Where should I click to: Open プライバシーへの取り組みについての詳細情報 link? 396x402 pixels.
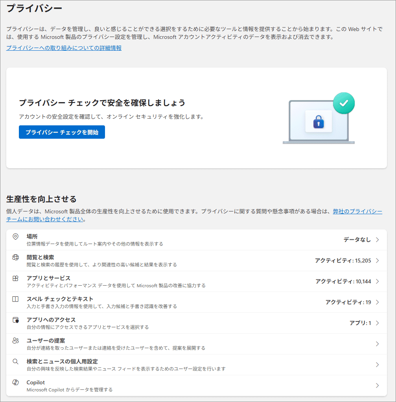(64, 48)
